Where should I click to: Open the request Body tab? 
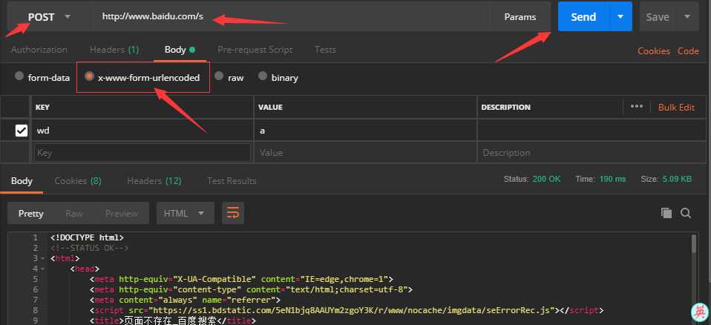pyautogui.click(x=180, y=50)
